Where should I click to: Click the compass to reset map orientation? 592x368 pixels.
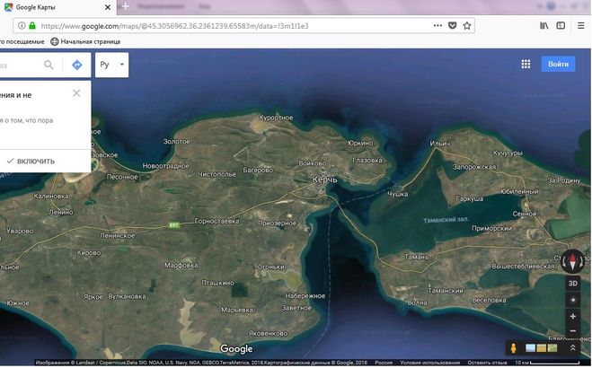point(572,261)
